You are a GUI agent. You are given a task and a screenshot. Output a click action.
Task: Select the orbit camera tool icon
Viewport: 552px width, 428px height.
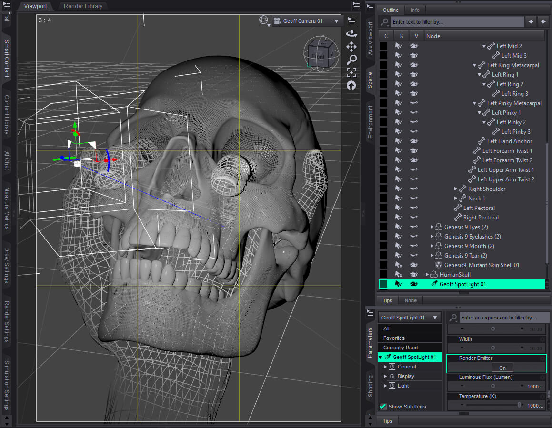pos(351,33)
